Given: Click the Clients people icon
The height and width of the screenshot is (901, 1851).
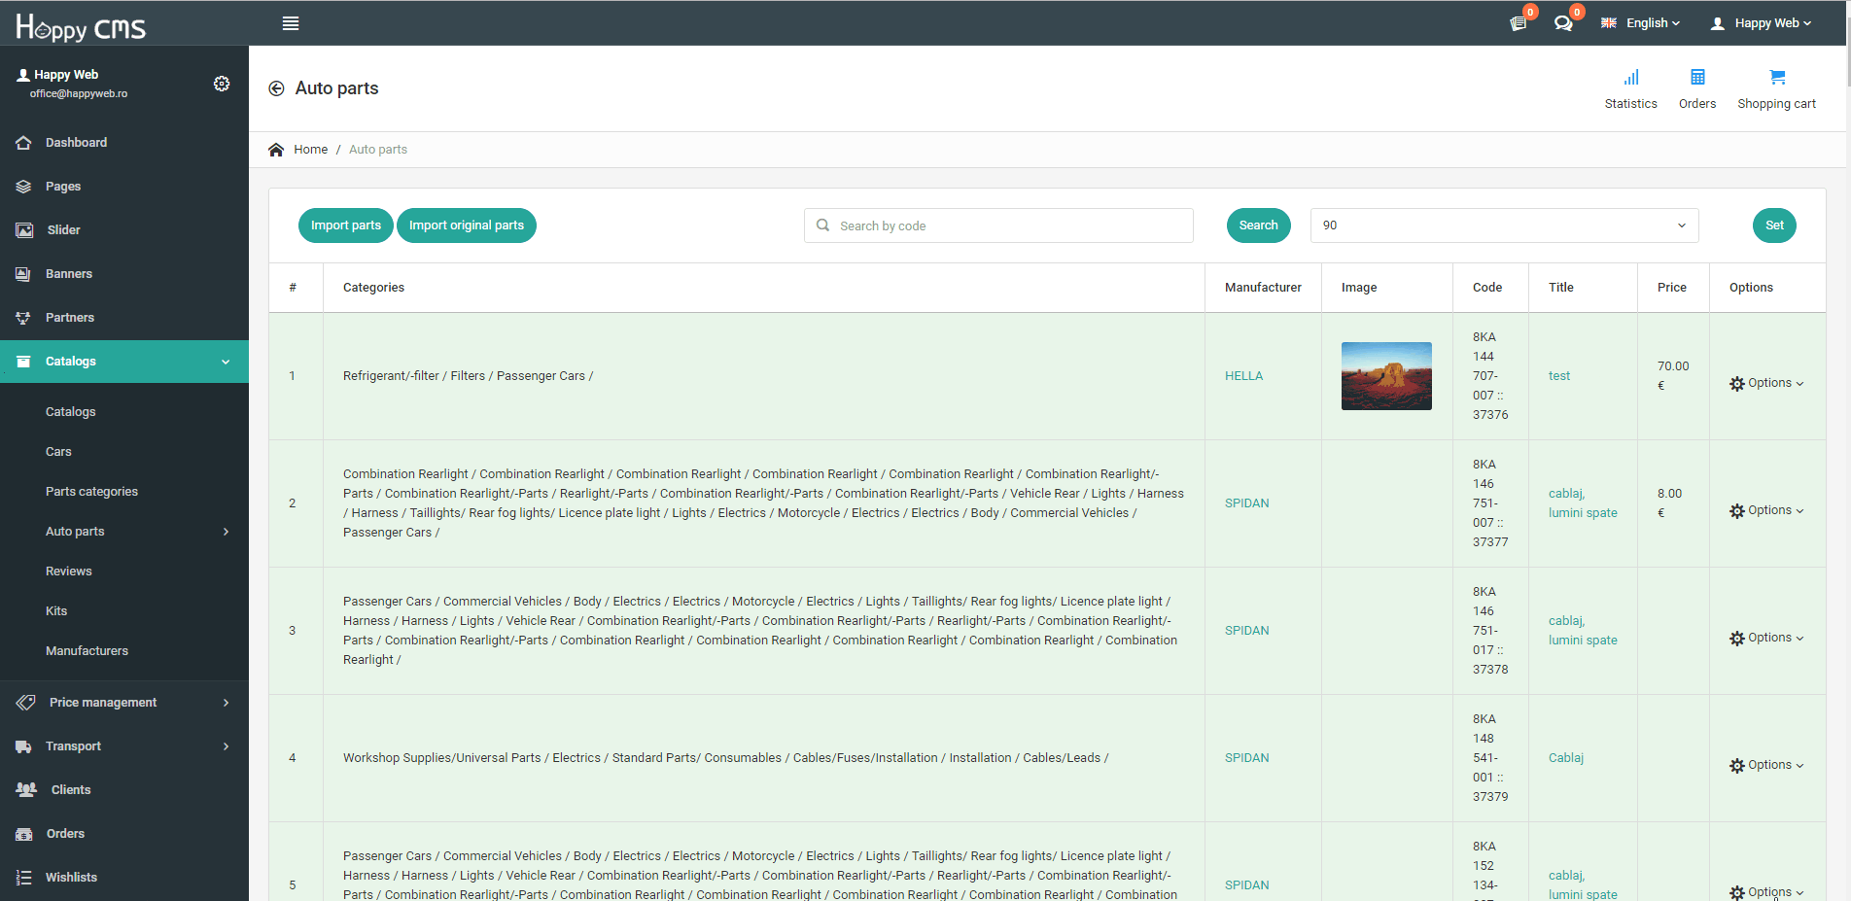Looking at the screenshot, I should [x=26, y=790].
